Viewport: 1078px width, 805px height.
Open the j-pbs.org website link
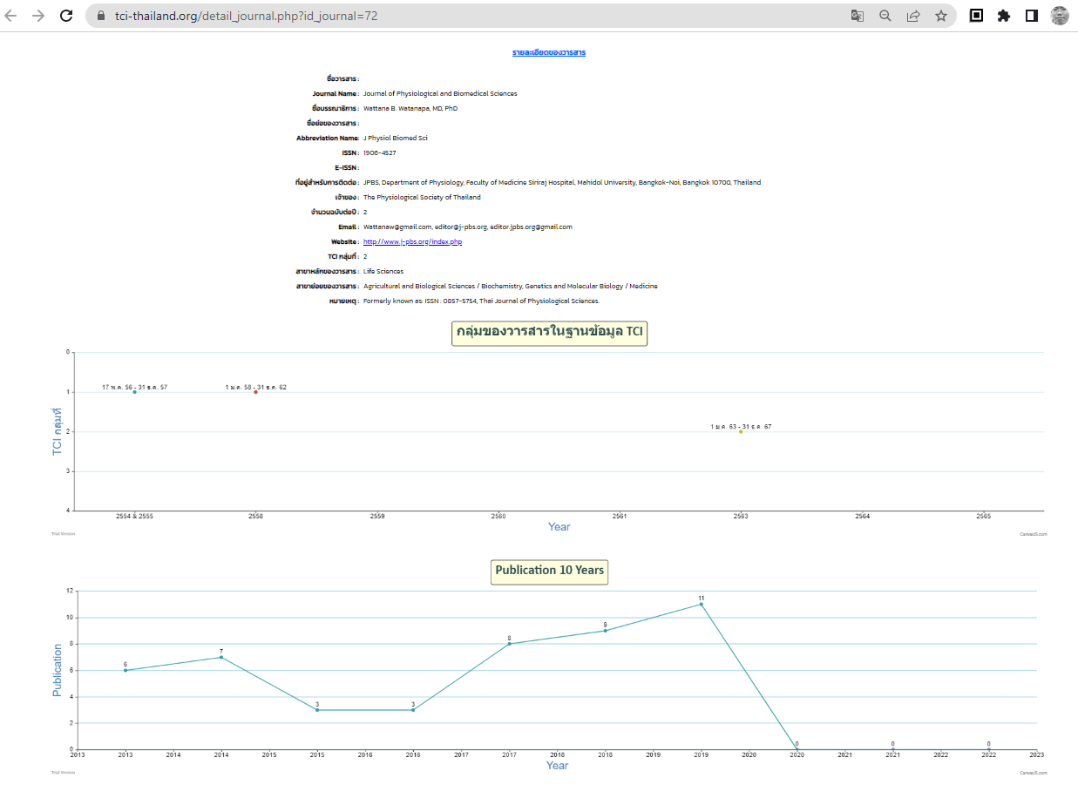click(x=412, y=241)
